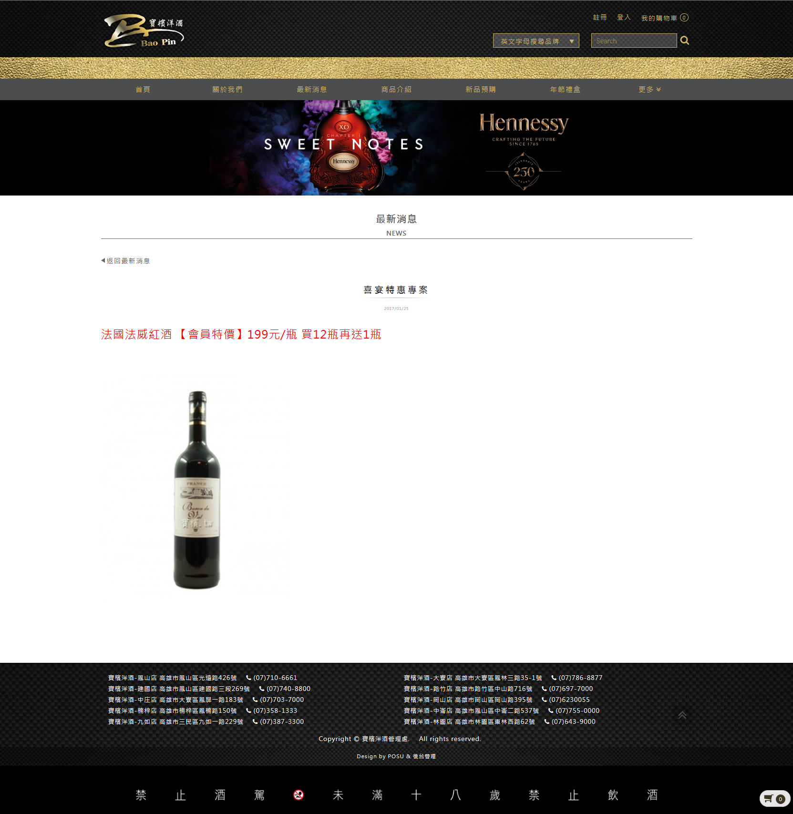
Task: Open 最新消息 in navigation bar
Action: [312, 90]
